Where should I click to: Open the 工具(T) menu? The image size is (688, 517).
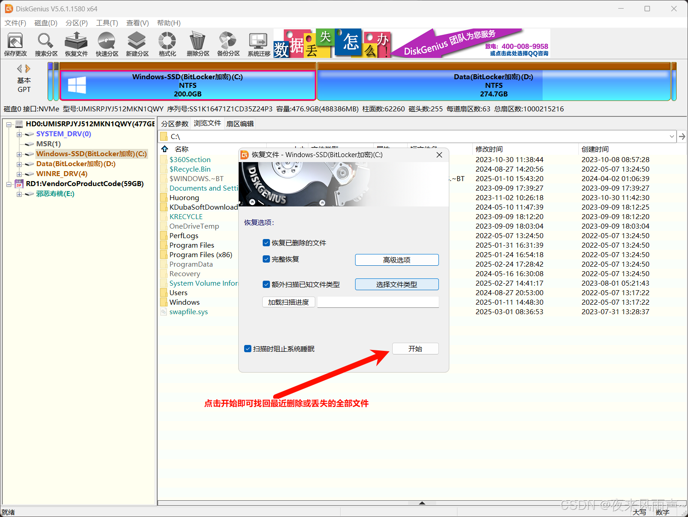[107, 23]
